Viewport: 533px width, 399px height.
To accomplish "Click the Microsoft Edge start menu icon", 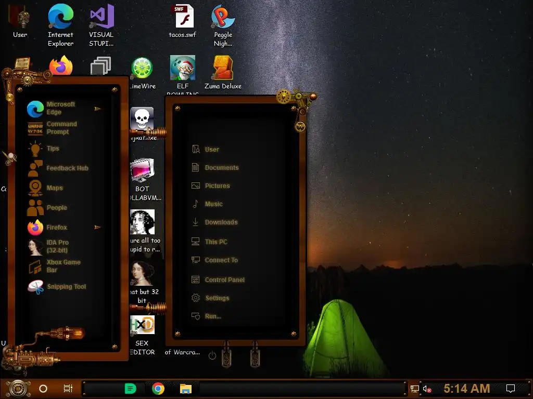I will pos(35,109).
